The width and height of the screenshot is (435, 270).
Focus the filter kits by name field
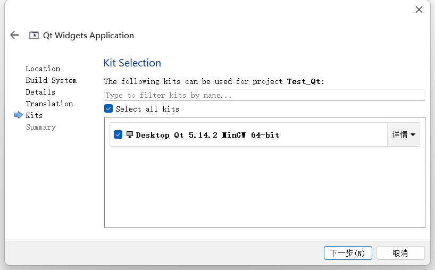pyautogui.click(x=264, y=95)
